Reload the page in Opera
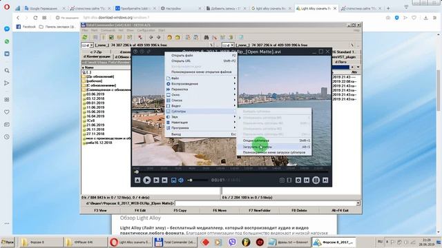Viewport: 442px width, 248px height. [x=35, y=18]
